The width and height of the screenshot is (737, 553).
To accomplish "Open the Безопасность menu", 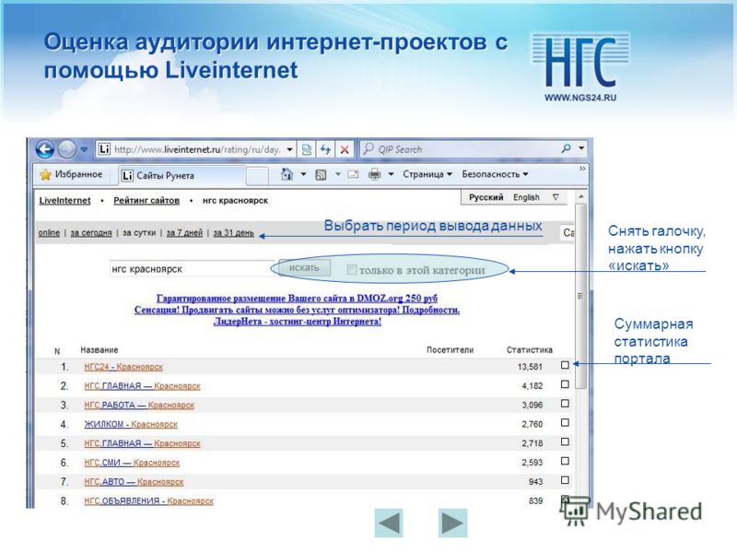I will [x=495, y=174].
